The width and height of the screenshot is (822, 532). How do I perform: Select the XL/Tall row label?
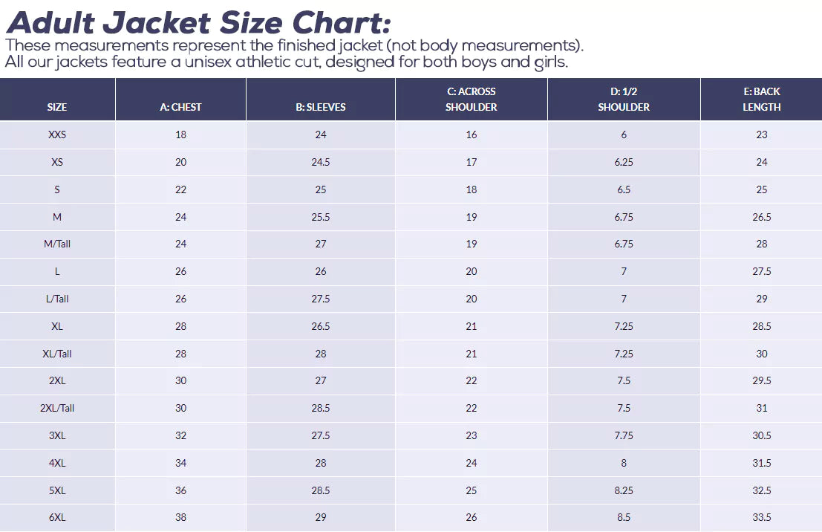tap(57, 354)
